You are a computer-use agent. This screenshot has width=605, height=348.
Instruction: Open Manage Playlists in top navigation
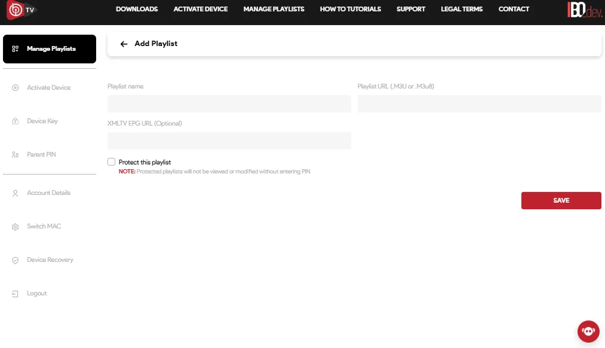pos(274,9)
